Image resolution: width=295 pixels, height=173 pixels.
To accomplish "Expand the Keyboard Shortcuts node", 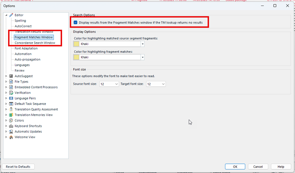I will [x=6, y=126].
